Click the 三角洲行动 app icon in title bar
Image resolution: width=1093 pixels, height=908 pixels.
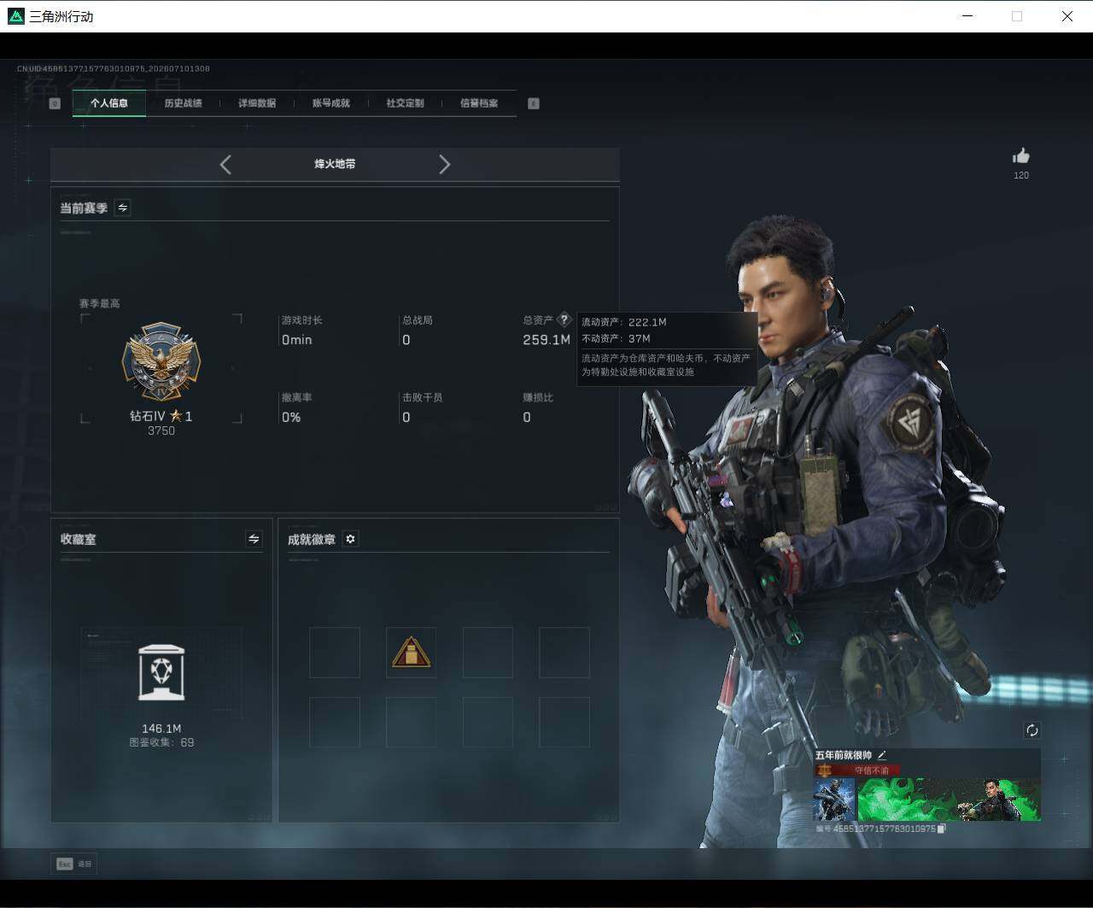tap(15, 16)
